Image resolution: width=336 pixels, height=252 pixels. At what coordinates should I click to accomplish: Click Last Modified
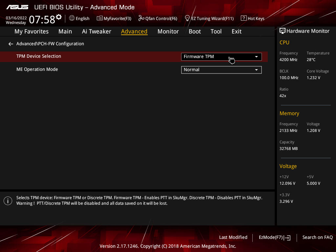[233, 237]
